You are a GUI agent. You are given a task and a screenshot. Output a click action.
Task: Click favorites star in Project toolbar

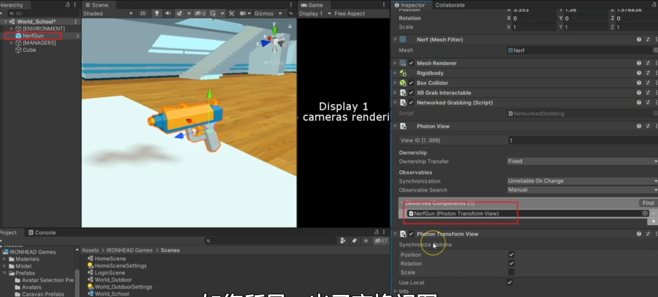[366, 241]
